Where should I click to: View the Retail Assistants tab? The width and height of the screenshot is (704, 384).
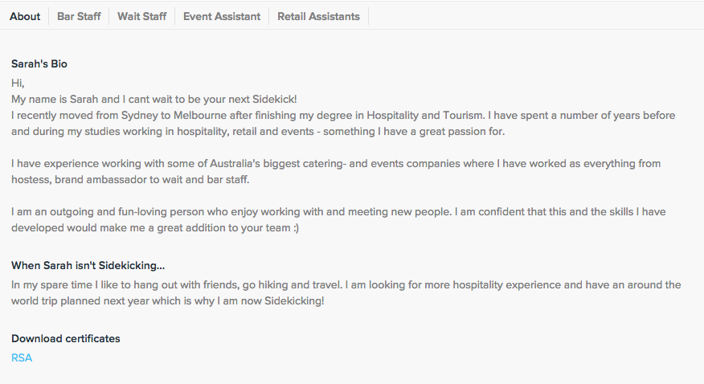[318, 16]
